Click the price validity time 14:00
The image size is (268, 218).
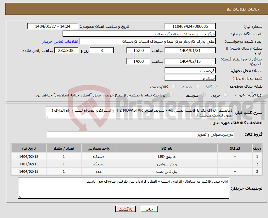[138, 61]
